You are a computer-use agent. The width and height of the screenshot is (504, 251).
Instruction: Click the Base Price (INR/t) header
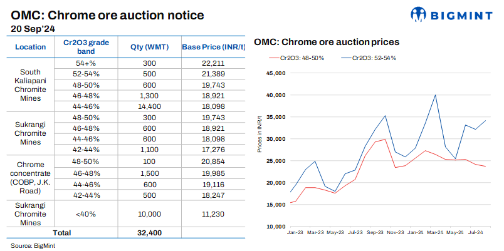click(211, 47)
